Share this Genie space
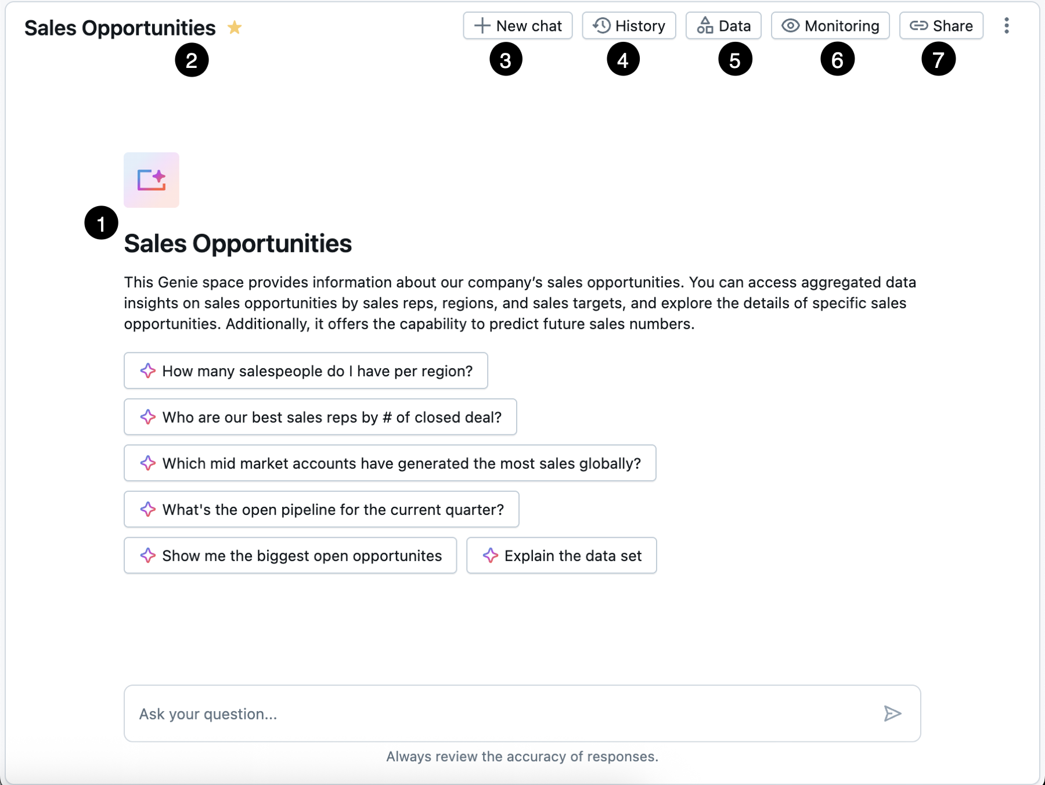The height and width of the screenshot is (785, 1045). [941, 26]
